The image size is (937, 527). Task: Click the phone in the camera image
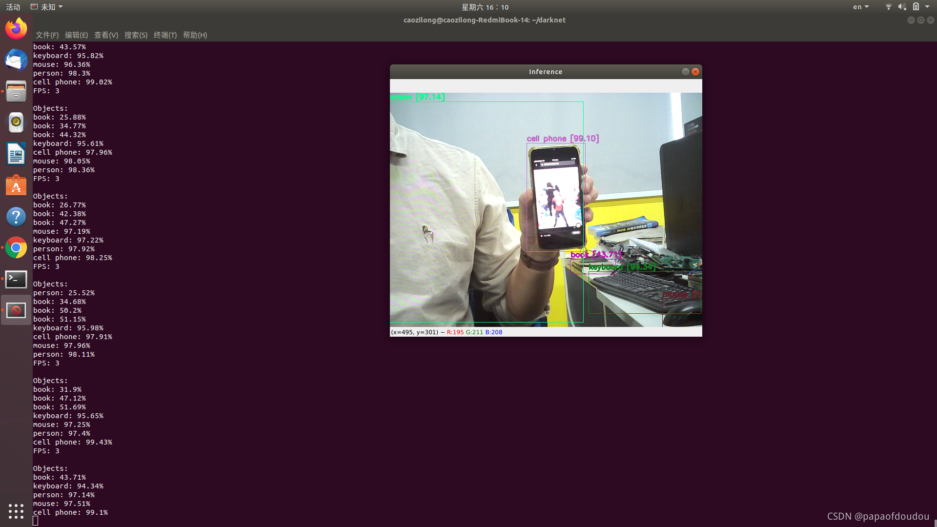click(x=556, y=198)
